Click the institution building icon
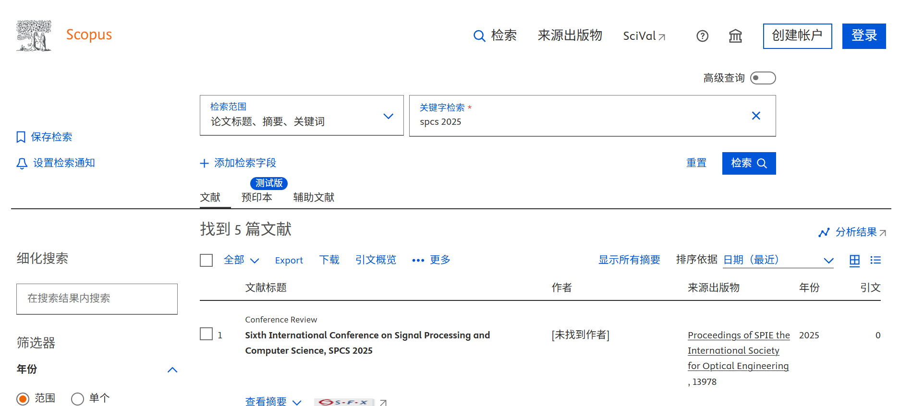 [735, 36]
